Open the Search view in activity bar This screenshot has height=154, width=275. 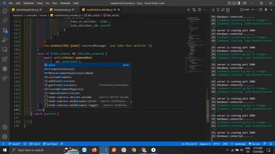(x=5, y=21)
